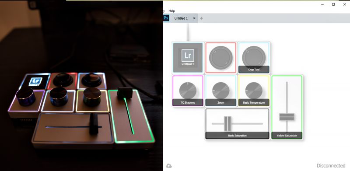Select the Zoom dial module
The image size is (350, 171).
[221, 91]
